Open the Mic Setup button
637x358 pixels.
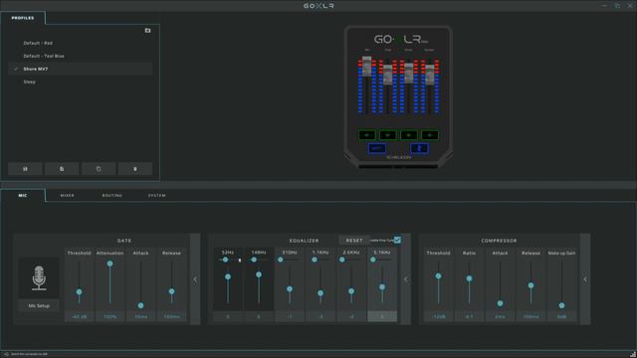click(x=39, y=306)
